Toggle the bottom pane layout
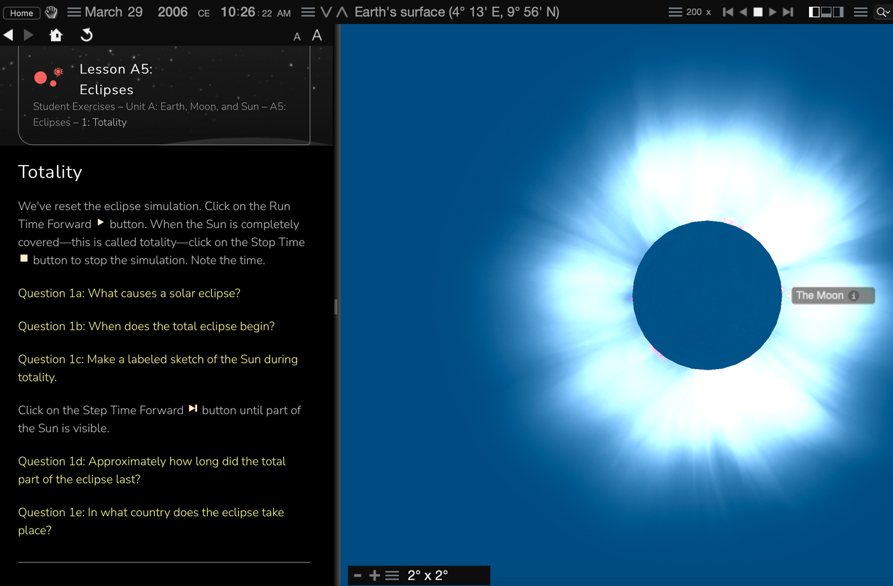The image size is (893, 586). coord(826,12)
